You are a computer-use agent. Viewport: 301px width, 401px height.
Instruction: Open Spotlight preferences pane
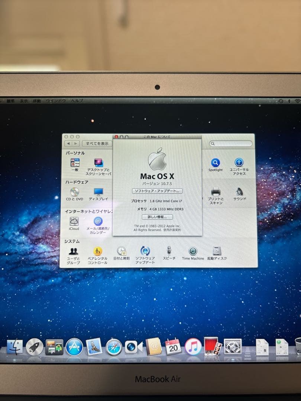pyautogui.click(x=215, y=165)
